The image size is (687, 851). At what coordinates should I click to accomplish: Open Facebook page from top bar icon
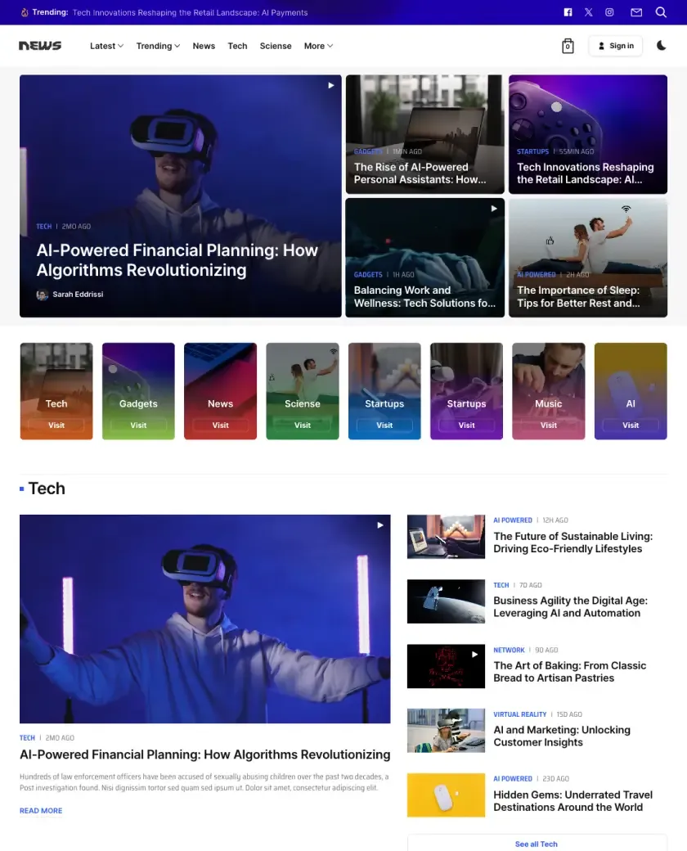pyautogui.click(x=568, y=12)
